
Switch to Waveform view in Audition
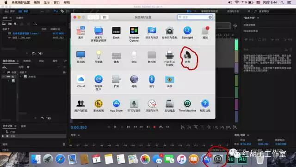[10, 11]
